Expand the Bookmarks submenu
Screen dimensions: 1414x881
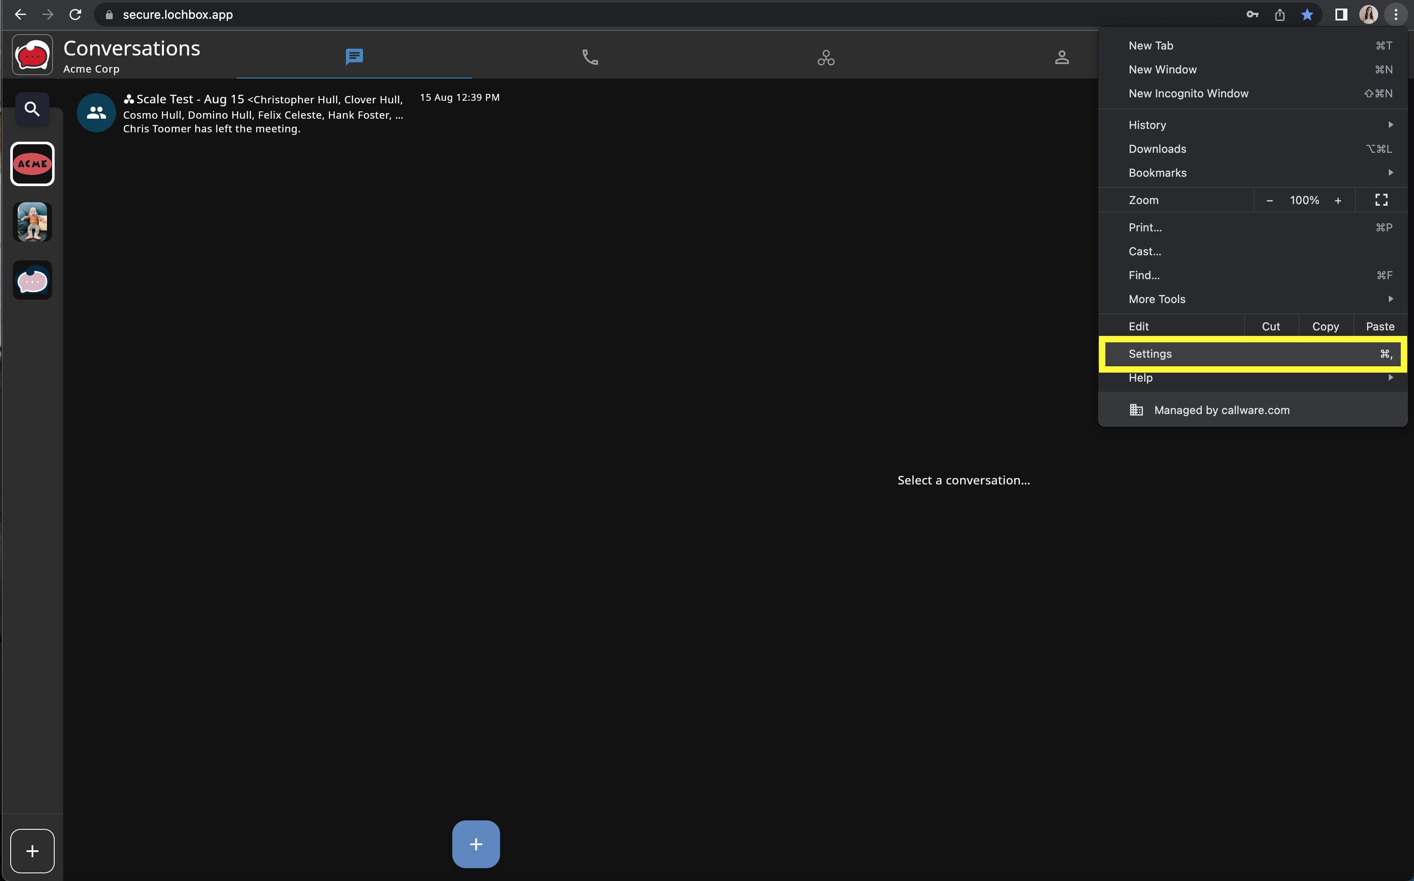(x=1253, y=172)
